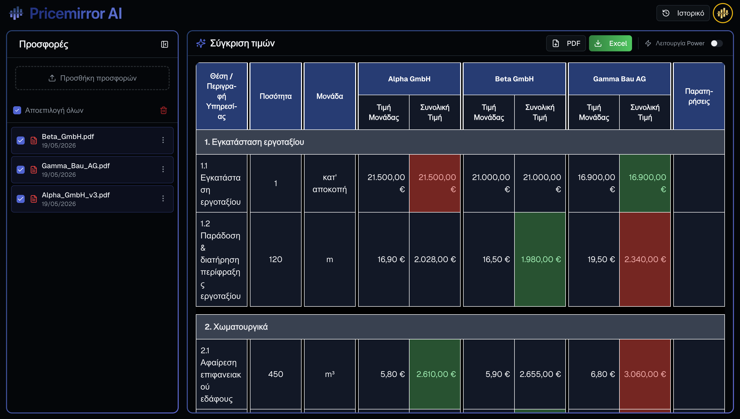The height and width of the screenshot is (419, 740).
Task: Click the Beta_GmbH.pdf file icon
Action: pos(34,141)
